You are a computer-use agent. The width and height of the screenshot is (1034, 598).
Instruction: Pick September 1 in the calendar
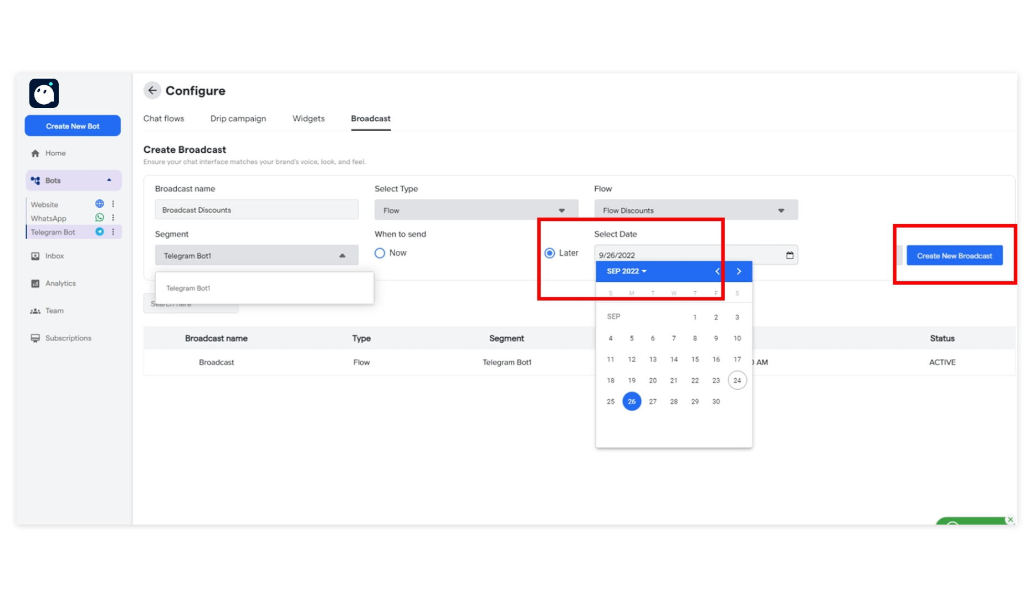point(695,317)
